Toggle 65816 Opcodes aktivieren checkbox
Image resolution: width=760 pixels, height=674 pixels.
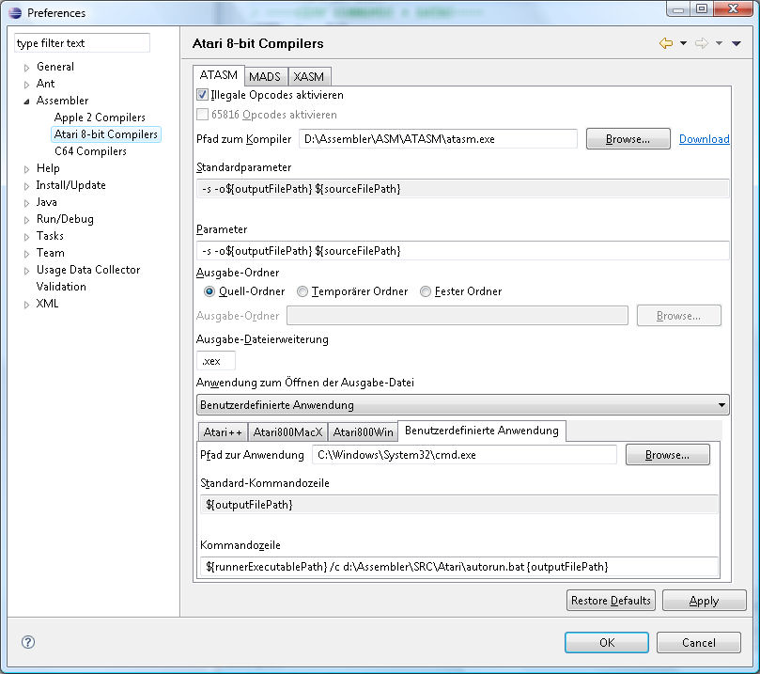coord(202,115)
